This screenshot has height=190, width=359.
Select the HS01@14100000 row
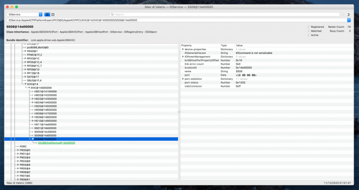(91, 91)
